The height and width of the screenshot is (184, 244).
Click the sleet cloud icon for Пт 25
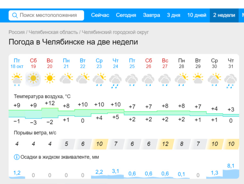pos(132,80)
